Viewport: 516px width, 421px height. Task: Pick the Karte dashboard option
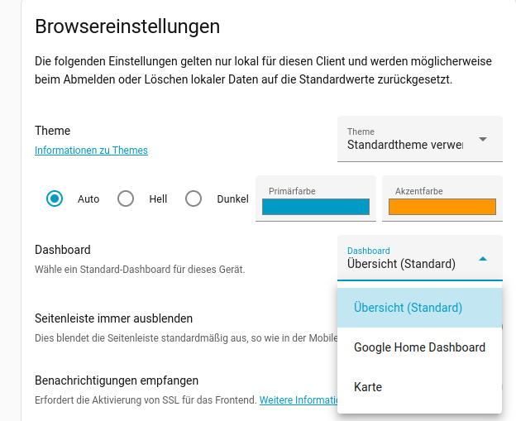click(x=368, y=387)
